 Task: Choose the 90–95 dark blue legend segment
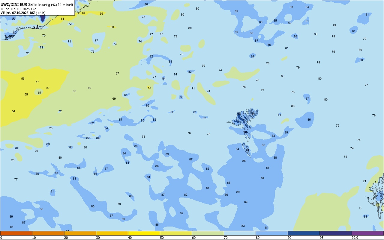pyautogui.click(x=304, y=233)
